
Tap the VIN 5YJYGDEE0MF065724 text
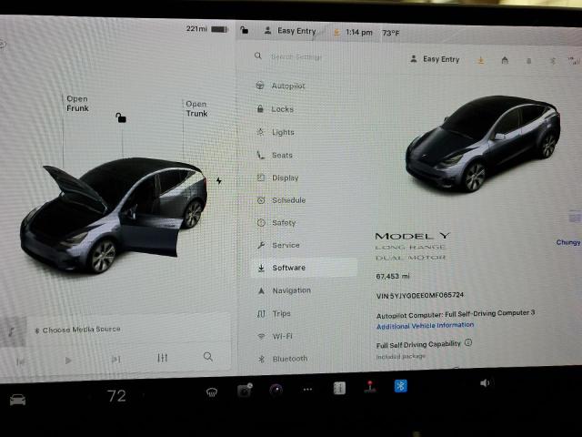(x=420, y=295)
